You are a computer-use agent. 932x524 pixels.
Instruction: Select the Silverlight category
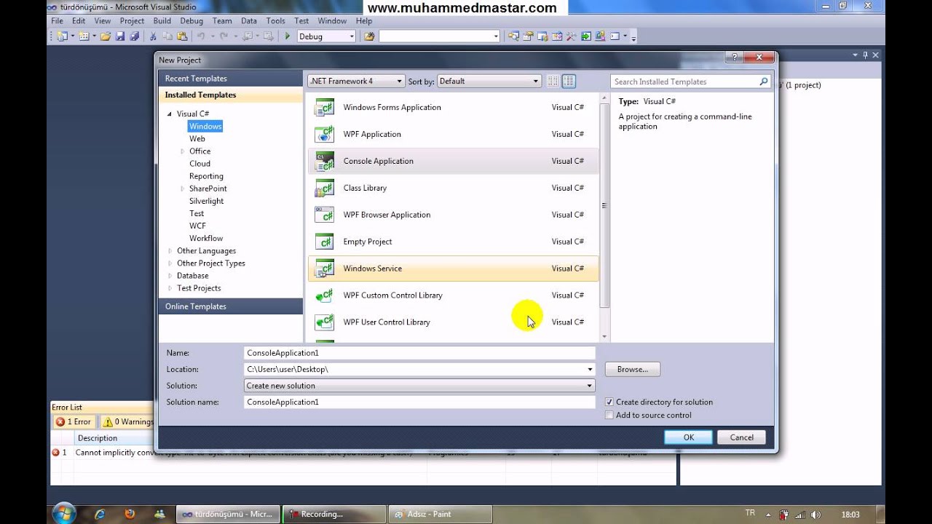(206, 201)
